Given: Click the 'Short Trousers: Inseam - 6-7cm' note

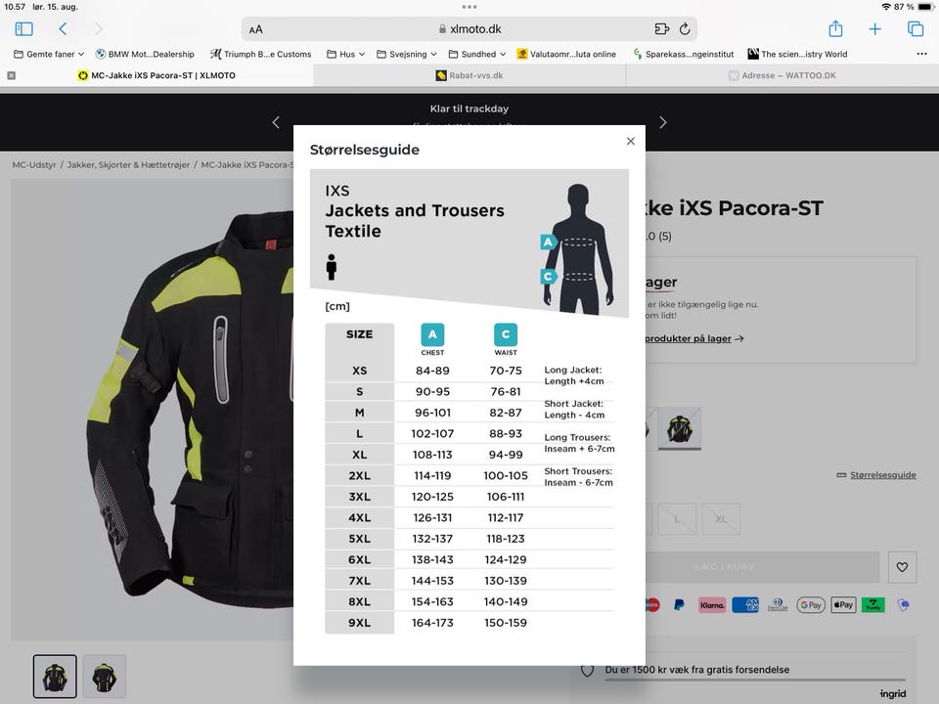Looking at the screenshot, I should pyautogui.click(x=578, y=476).
